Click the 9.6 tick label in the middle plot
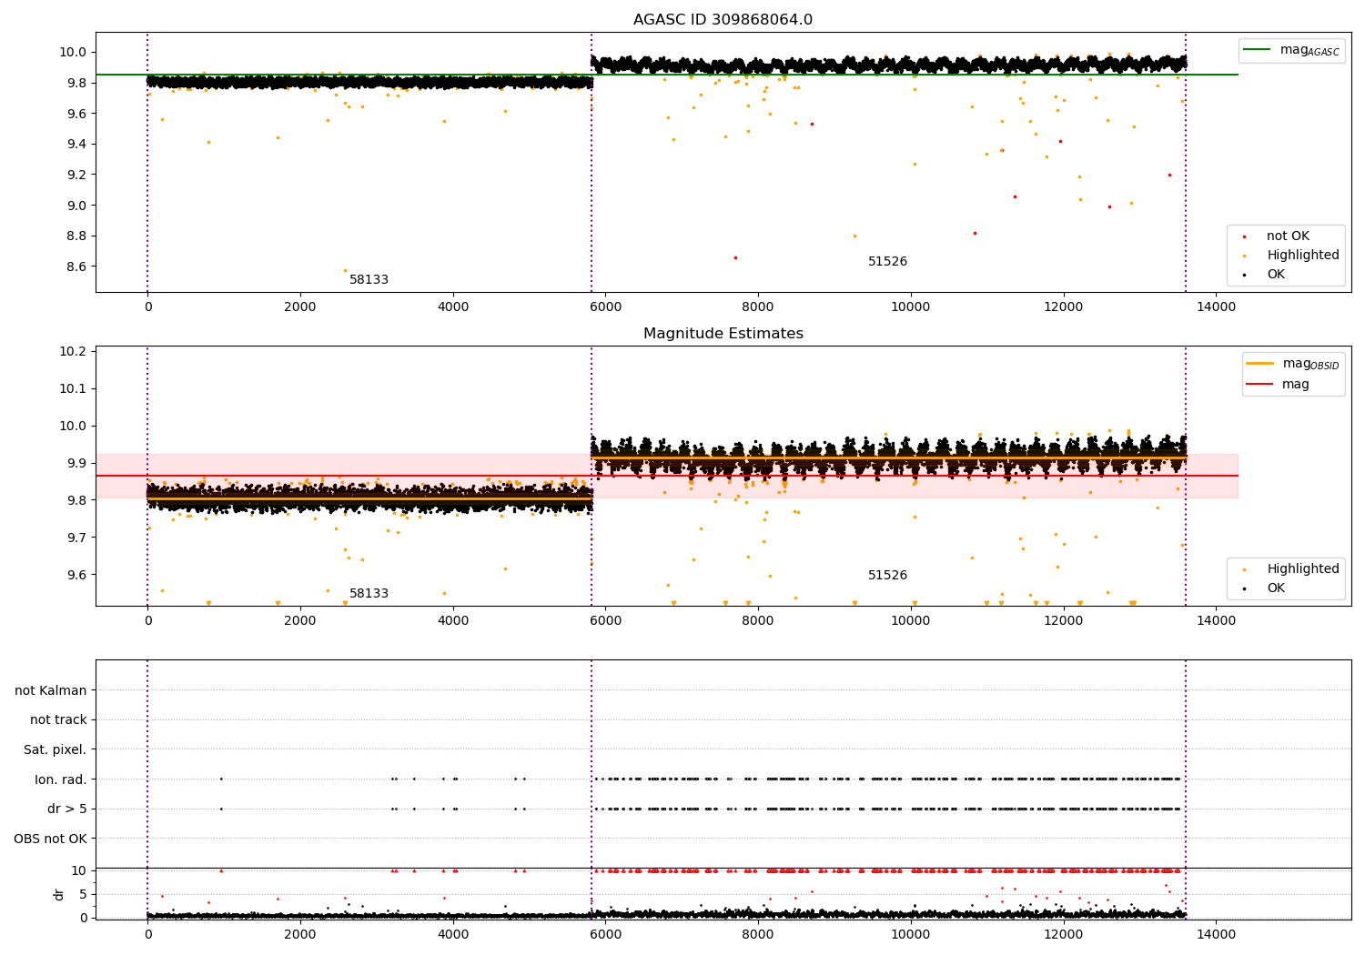This screenshot has height=955, width=1365. 76,575
